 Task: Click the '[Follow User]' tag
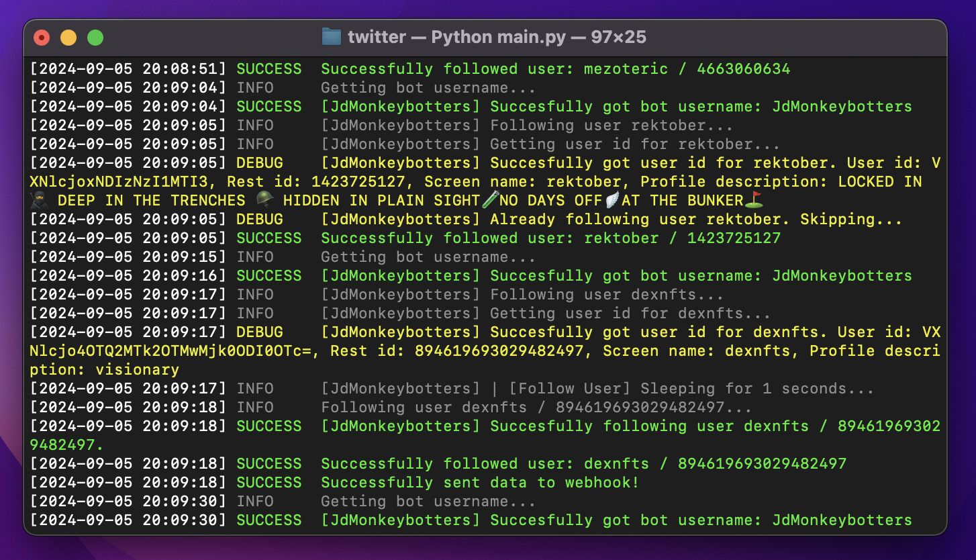(570, 388)
